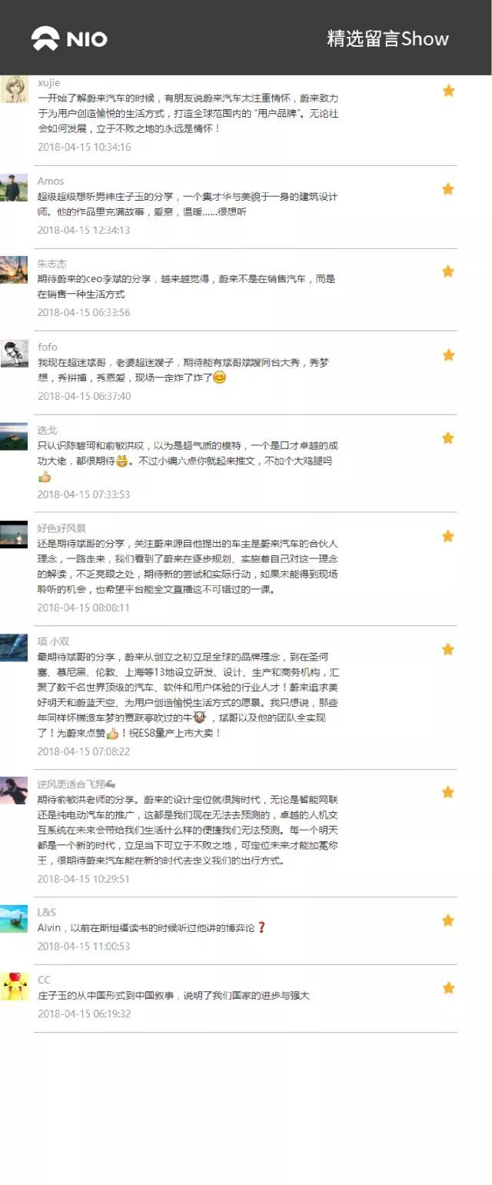Open CC's Pikachu avatar
492x1185 pixels.
(x=14, y=987)
